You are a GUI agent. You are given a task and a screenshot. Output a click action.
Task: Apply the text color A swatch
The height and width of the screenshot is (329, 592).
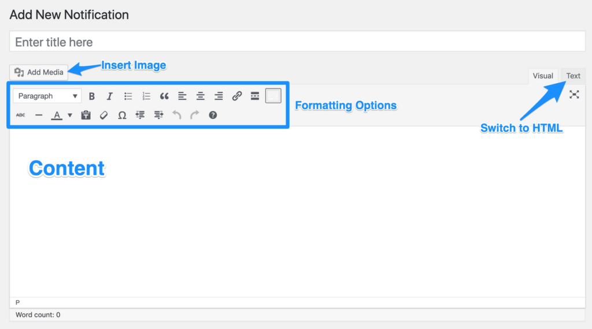click(x=57, y=115)
